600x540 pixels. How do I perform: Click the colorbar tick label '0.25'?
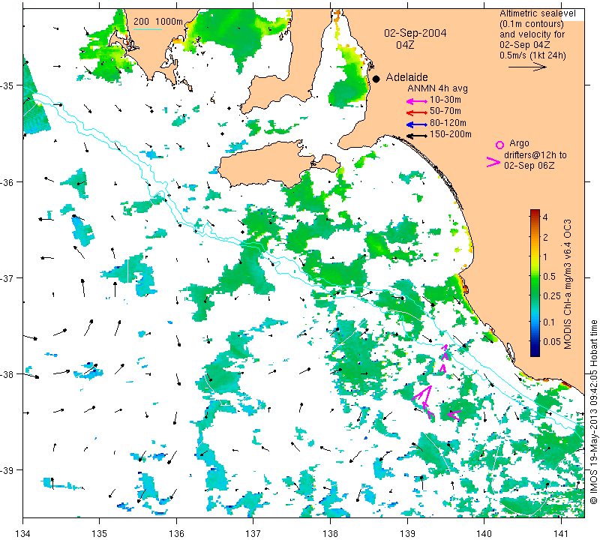click(x=552, y=295)
